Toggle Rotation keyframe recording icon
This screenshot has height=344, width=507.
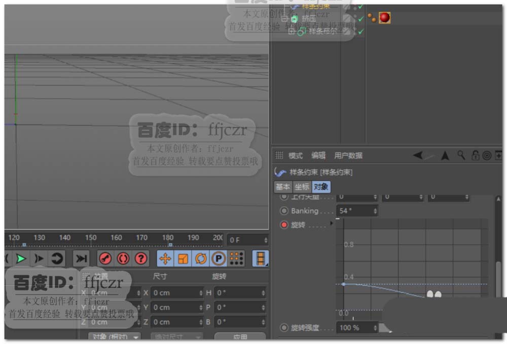click(x=201, y=259)
